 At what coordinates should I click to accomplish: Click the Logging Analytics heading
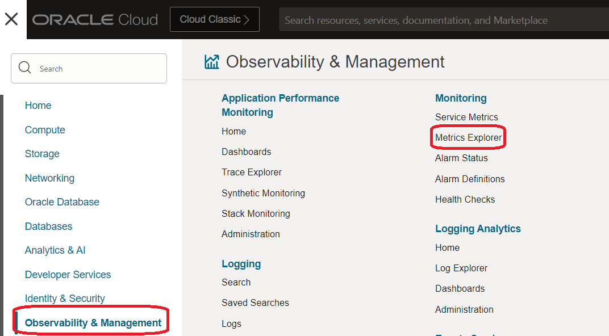[478, 229]
